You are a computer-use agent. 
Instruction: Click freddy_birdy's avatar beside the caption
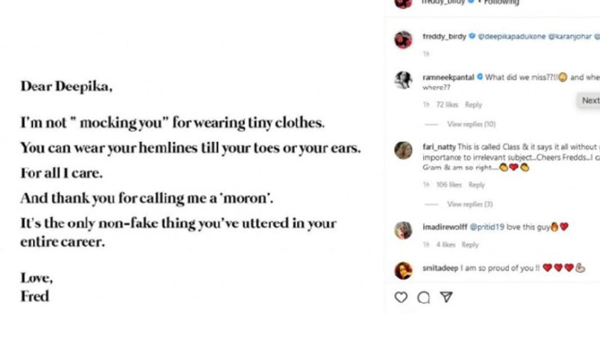(x=403, y=40)
